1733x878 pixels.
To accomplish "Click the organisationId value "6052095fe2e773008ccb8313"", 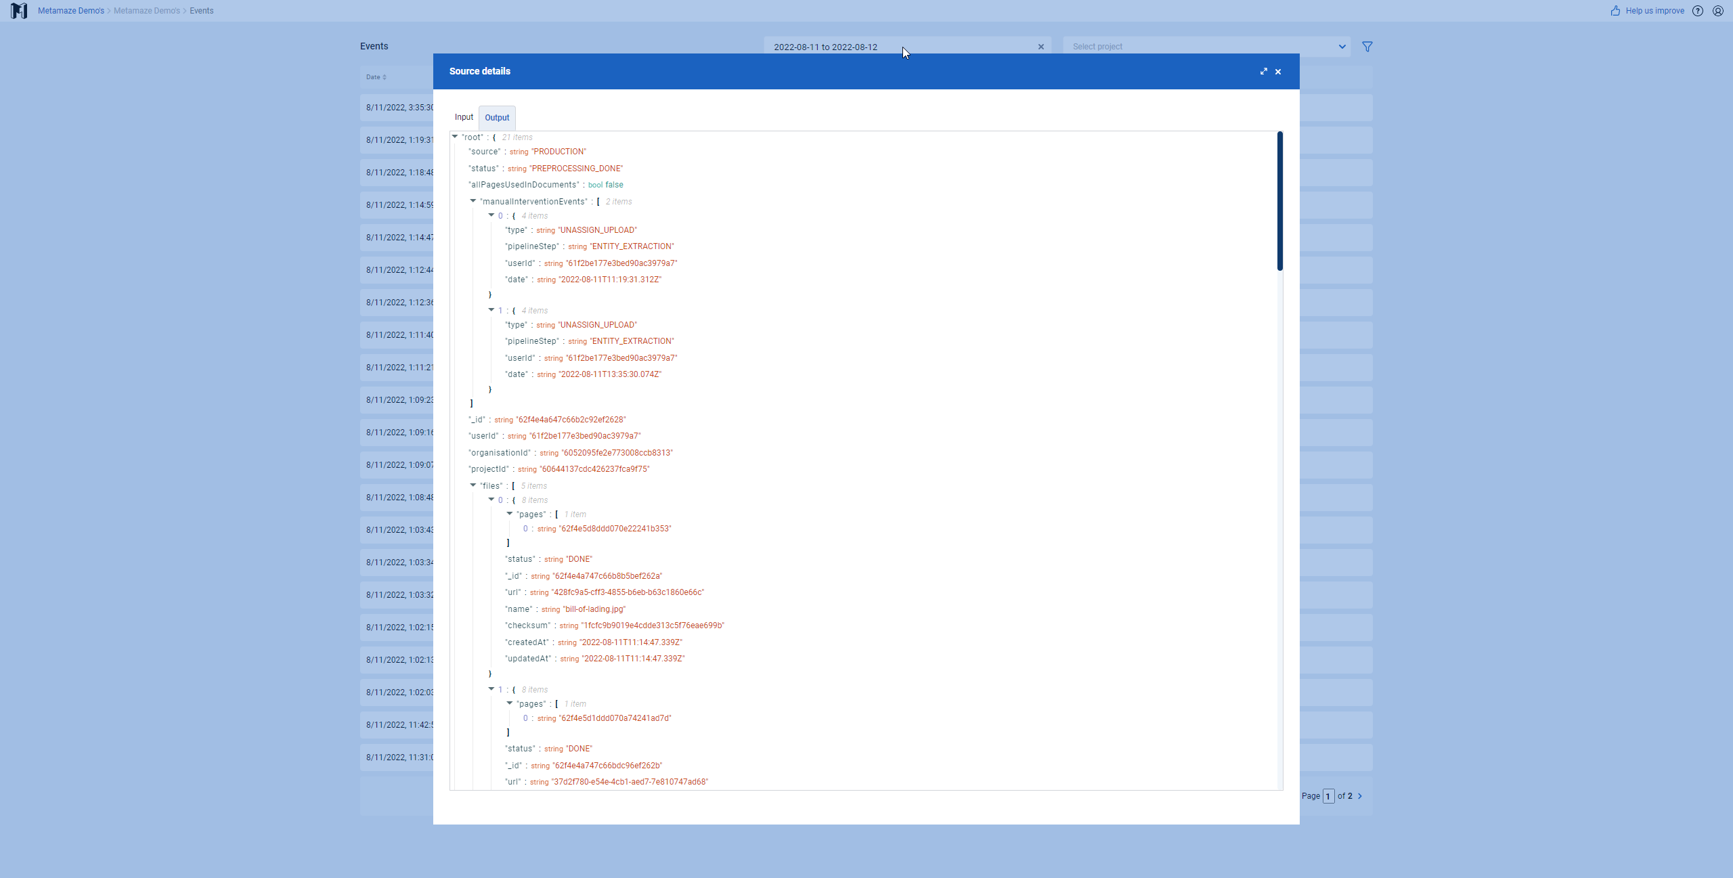I will pyautogui.click(x=617, y=453).
